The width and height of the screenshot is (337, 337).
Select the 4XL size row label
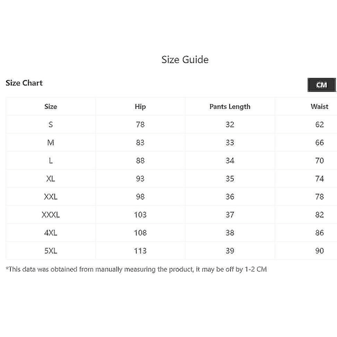pos(51,233)
